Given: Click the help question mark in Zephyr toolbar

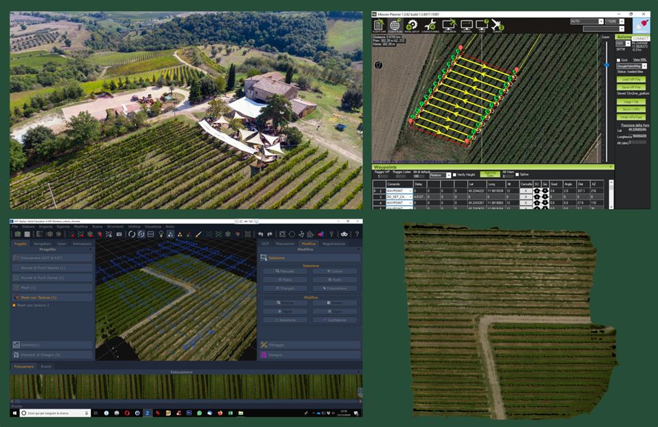Looking at the screenshot, I should click(x=356, y=234).
